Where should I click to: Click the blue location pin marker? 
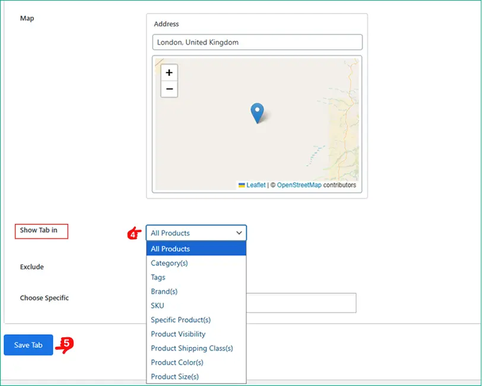[x=257, y=112]
